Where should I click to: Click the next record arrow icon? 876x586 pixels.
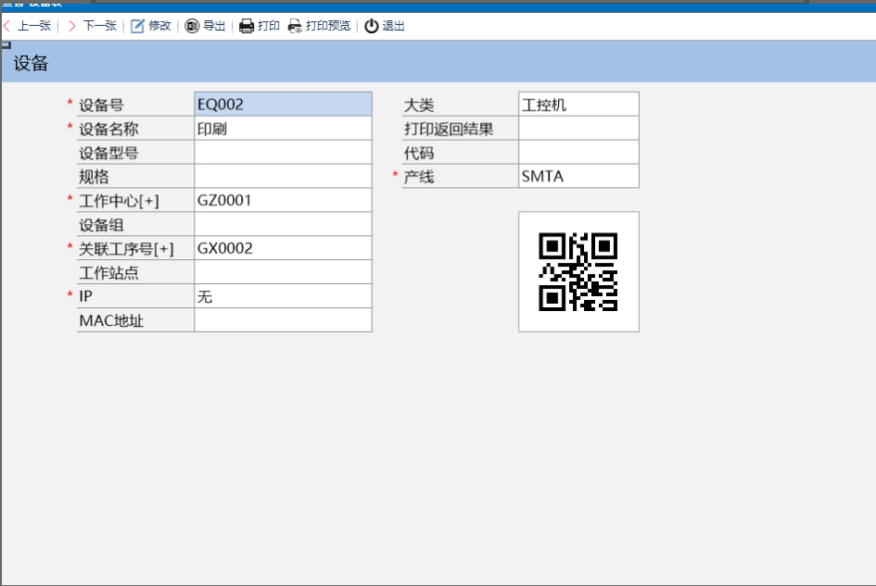pyautogui.click(x=71, y=26)
